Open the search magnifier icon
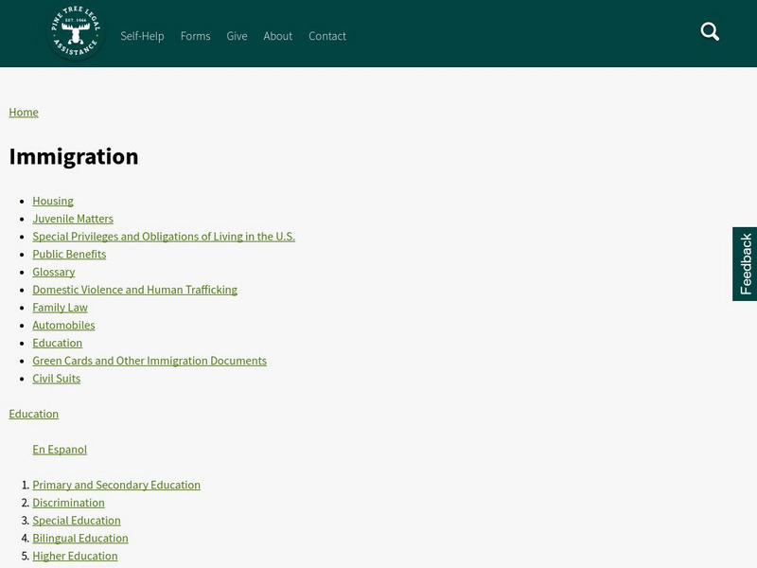This screenshot has width=757, height=568. (x=710, y=31)
